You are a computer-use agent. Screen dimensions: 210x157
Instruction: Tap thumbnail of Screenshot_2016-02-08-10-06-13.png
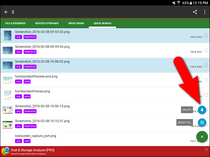(x=7, y=110)
